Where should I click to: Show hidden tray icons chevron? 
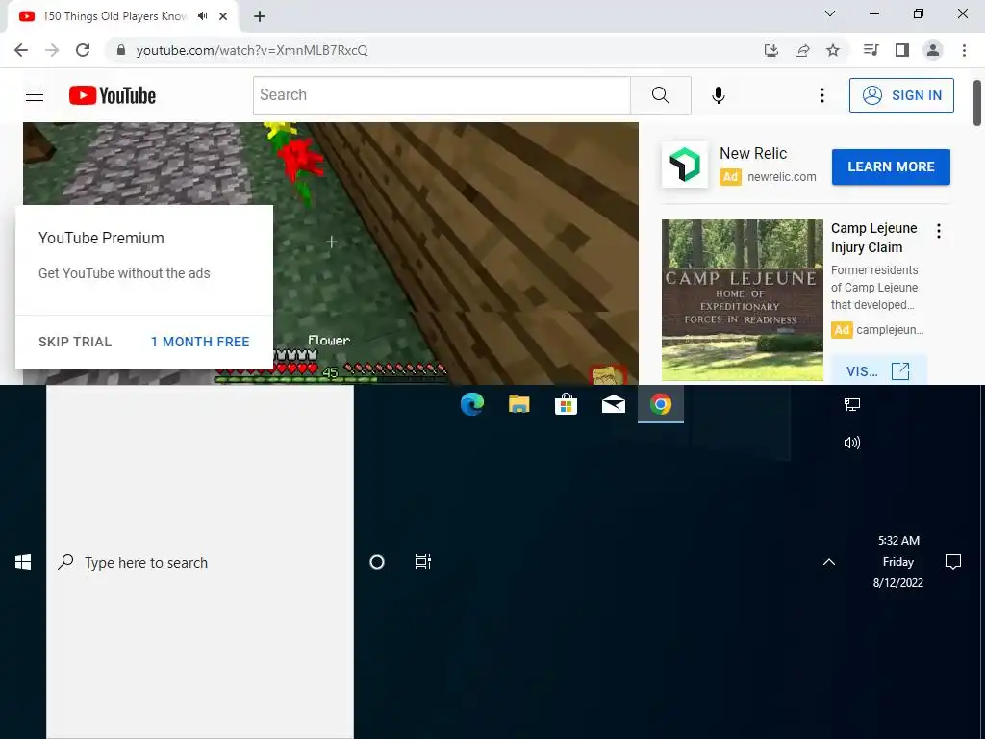[829, 562]
